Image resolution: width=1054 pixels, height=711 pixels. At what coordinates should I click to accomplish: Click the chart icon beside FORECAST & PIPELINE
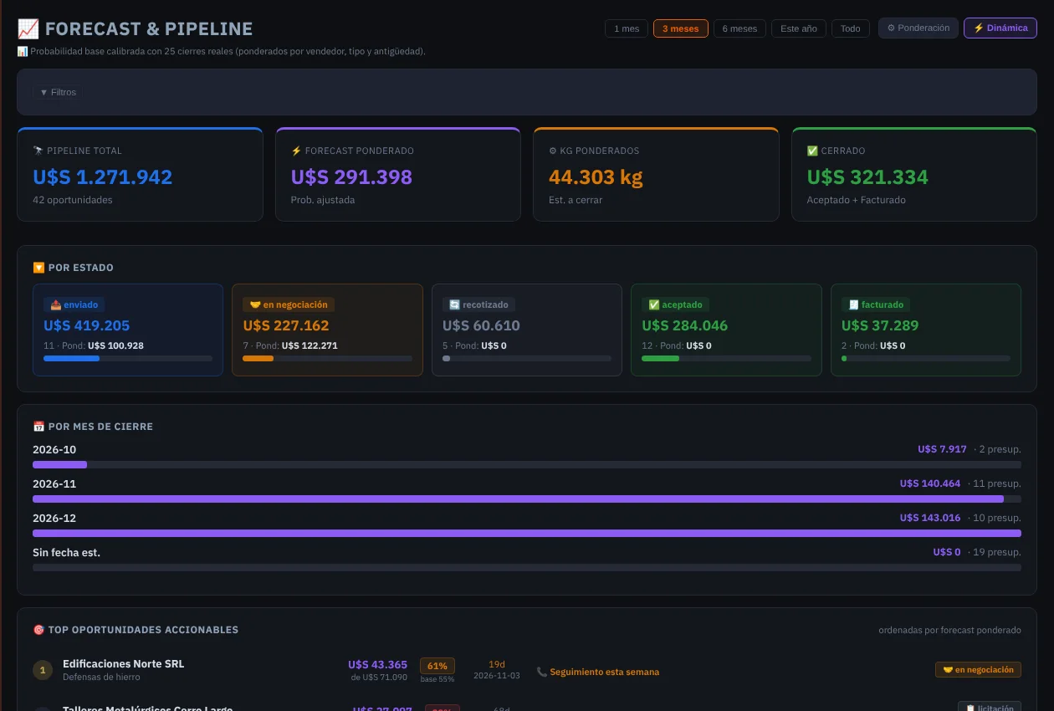(x=28, y=29)
